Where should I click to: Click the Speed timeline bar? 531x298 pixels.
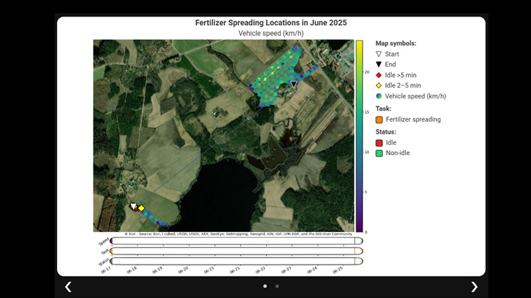coord(236,241)
